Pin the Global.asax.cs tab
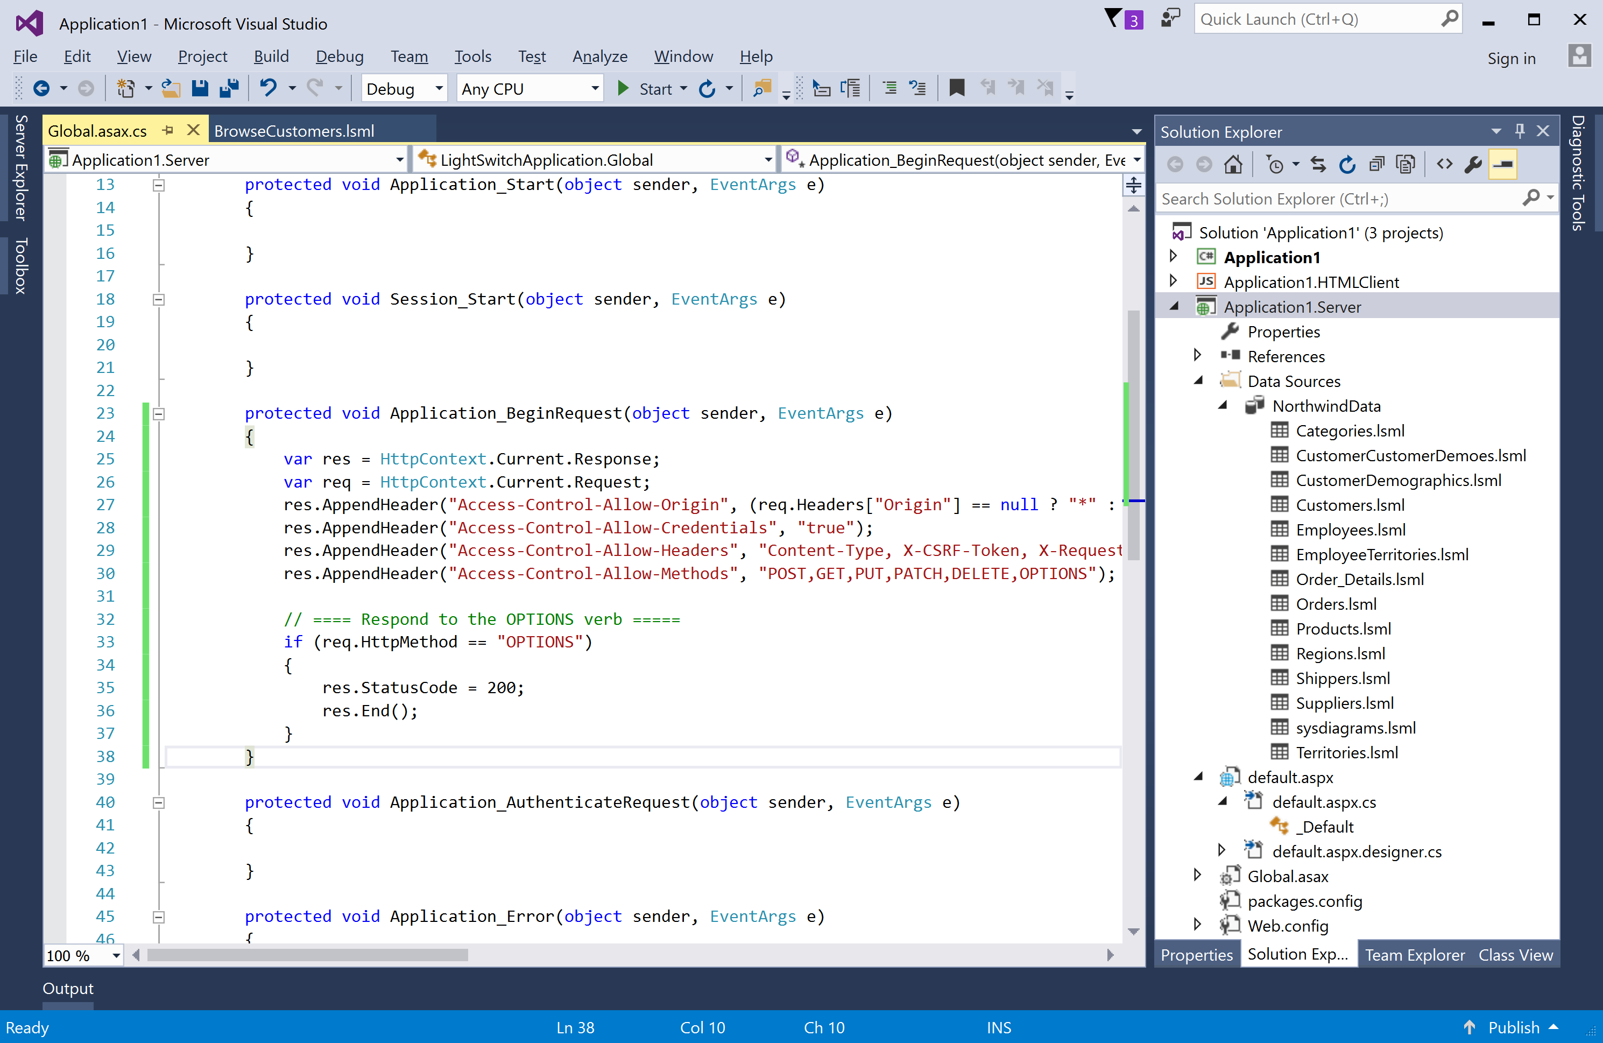1603x1043 pixels. [x=168, y=130]
